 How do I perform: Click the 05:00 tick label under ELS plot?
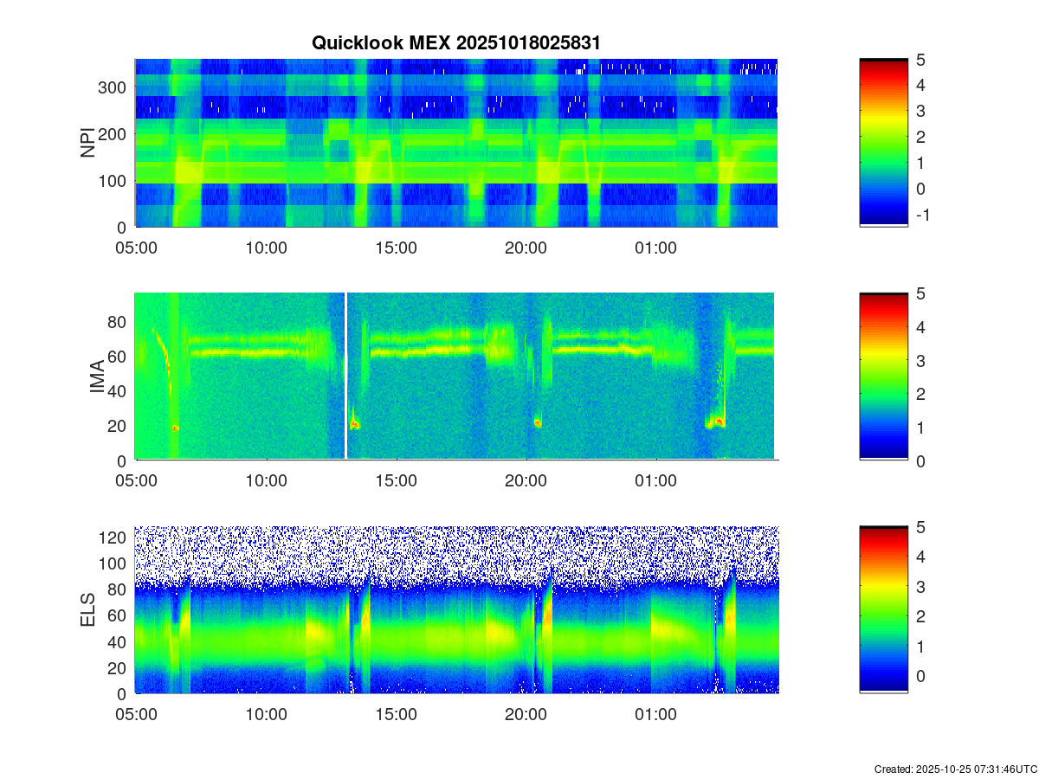coord(136,715)
